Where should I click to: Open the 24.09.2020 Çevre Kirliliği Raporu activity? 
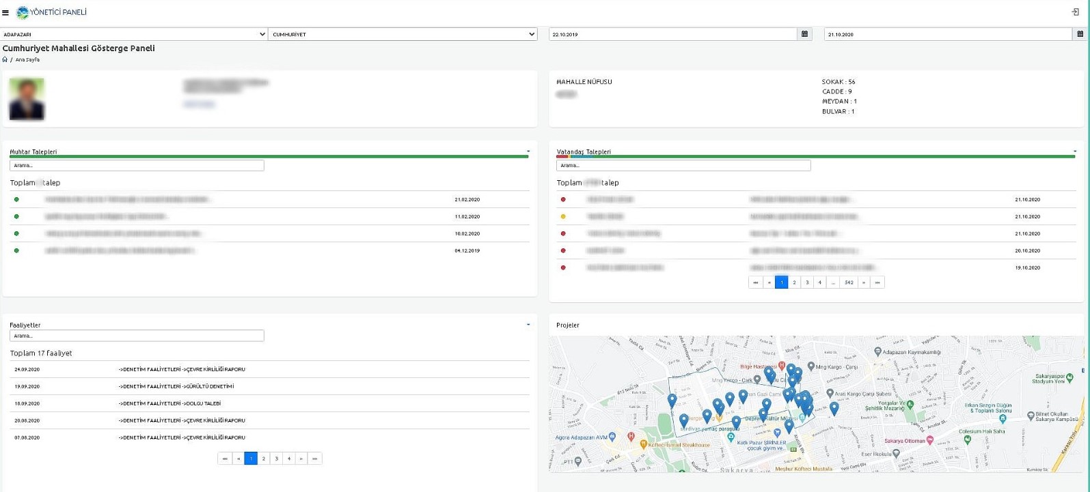269,369
